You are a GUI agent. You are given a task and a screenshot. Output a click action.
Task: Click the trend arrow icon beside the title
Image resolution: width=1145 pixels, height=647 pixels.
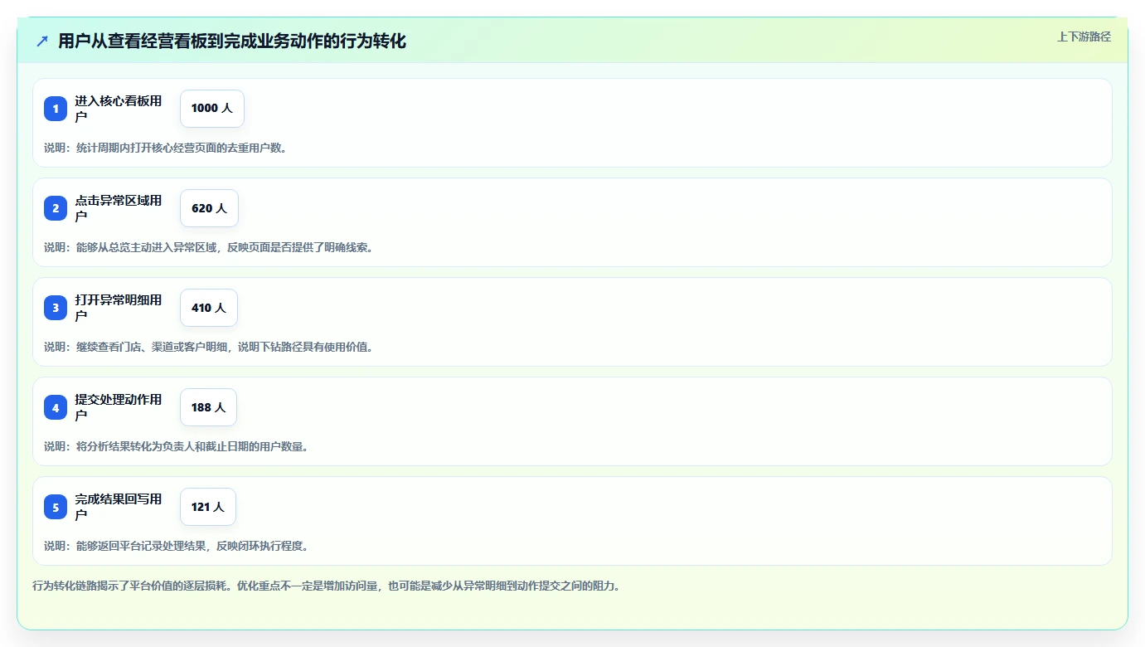pos(42,41)
